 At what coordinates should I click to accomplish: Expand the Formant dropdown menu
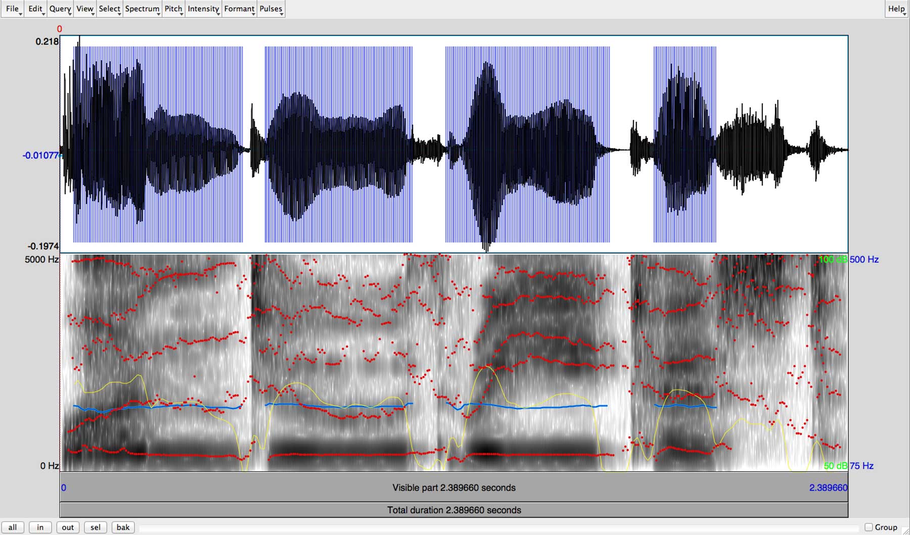tap(240, 9)
